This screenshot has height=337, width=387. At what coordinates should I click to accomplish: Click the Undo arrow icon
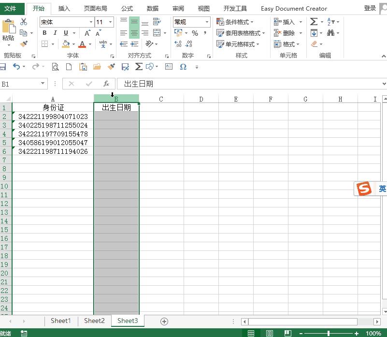pyautogui.click(x=17, y=67)
